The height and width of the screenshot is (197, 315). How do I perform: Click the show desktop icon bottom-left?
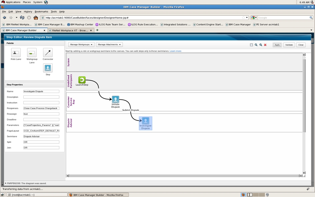tap(2, 195)
